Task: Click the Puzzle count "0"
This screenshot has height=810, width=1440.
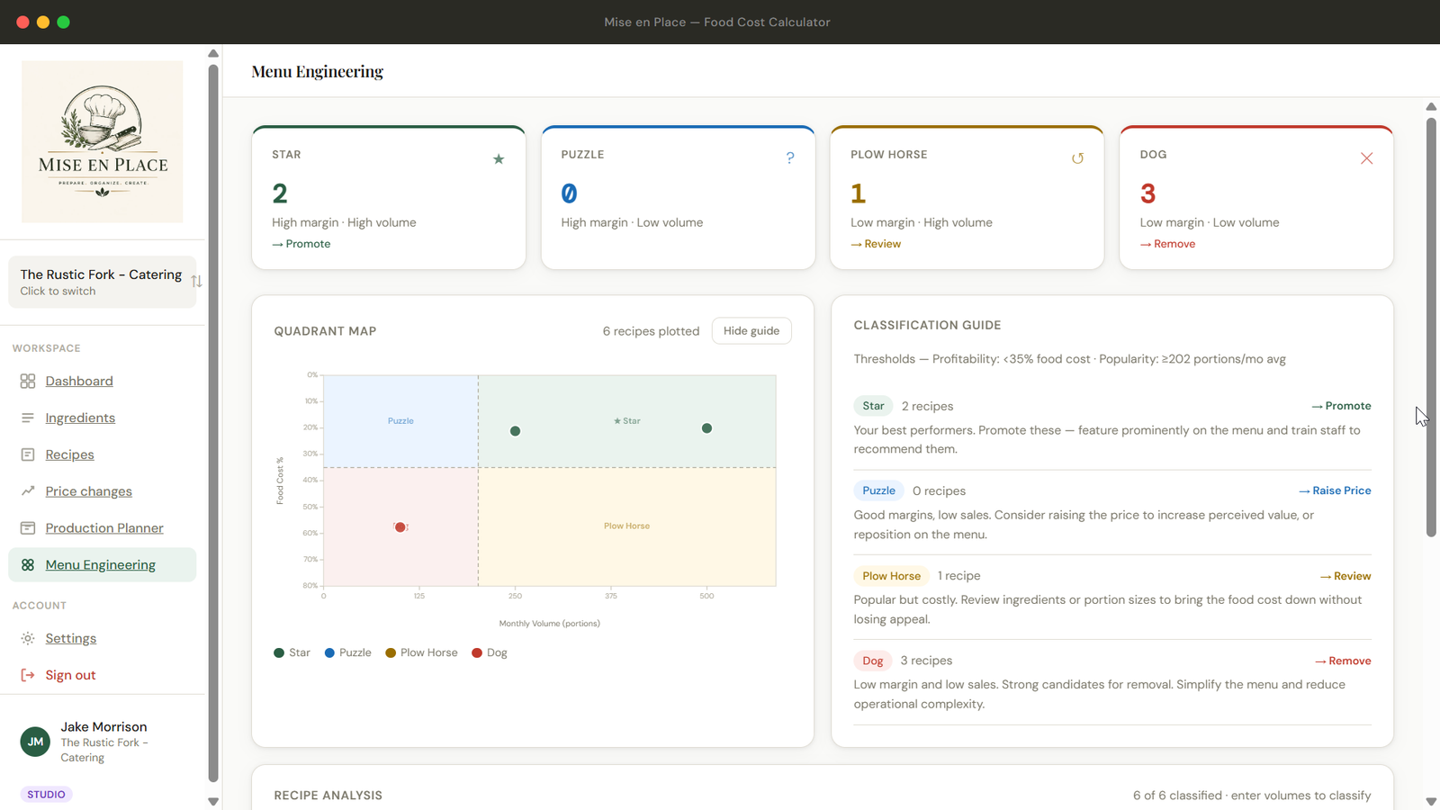Action: [x=569, y=193]
